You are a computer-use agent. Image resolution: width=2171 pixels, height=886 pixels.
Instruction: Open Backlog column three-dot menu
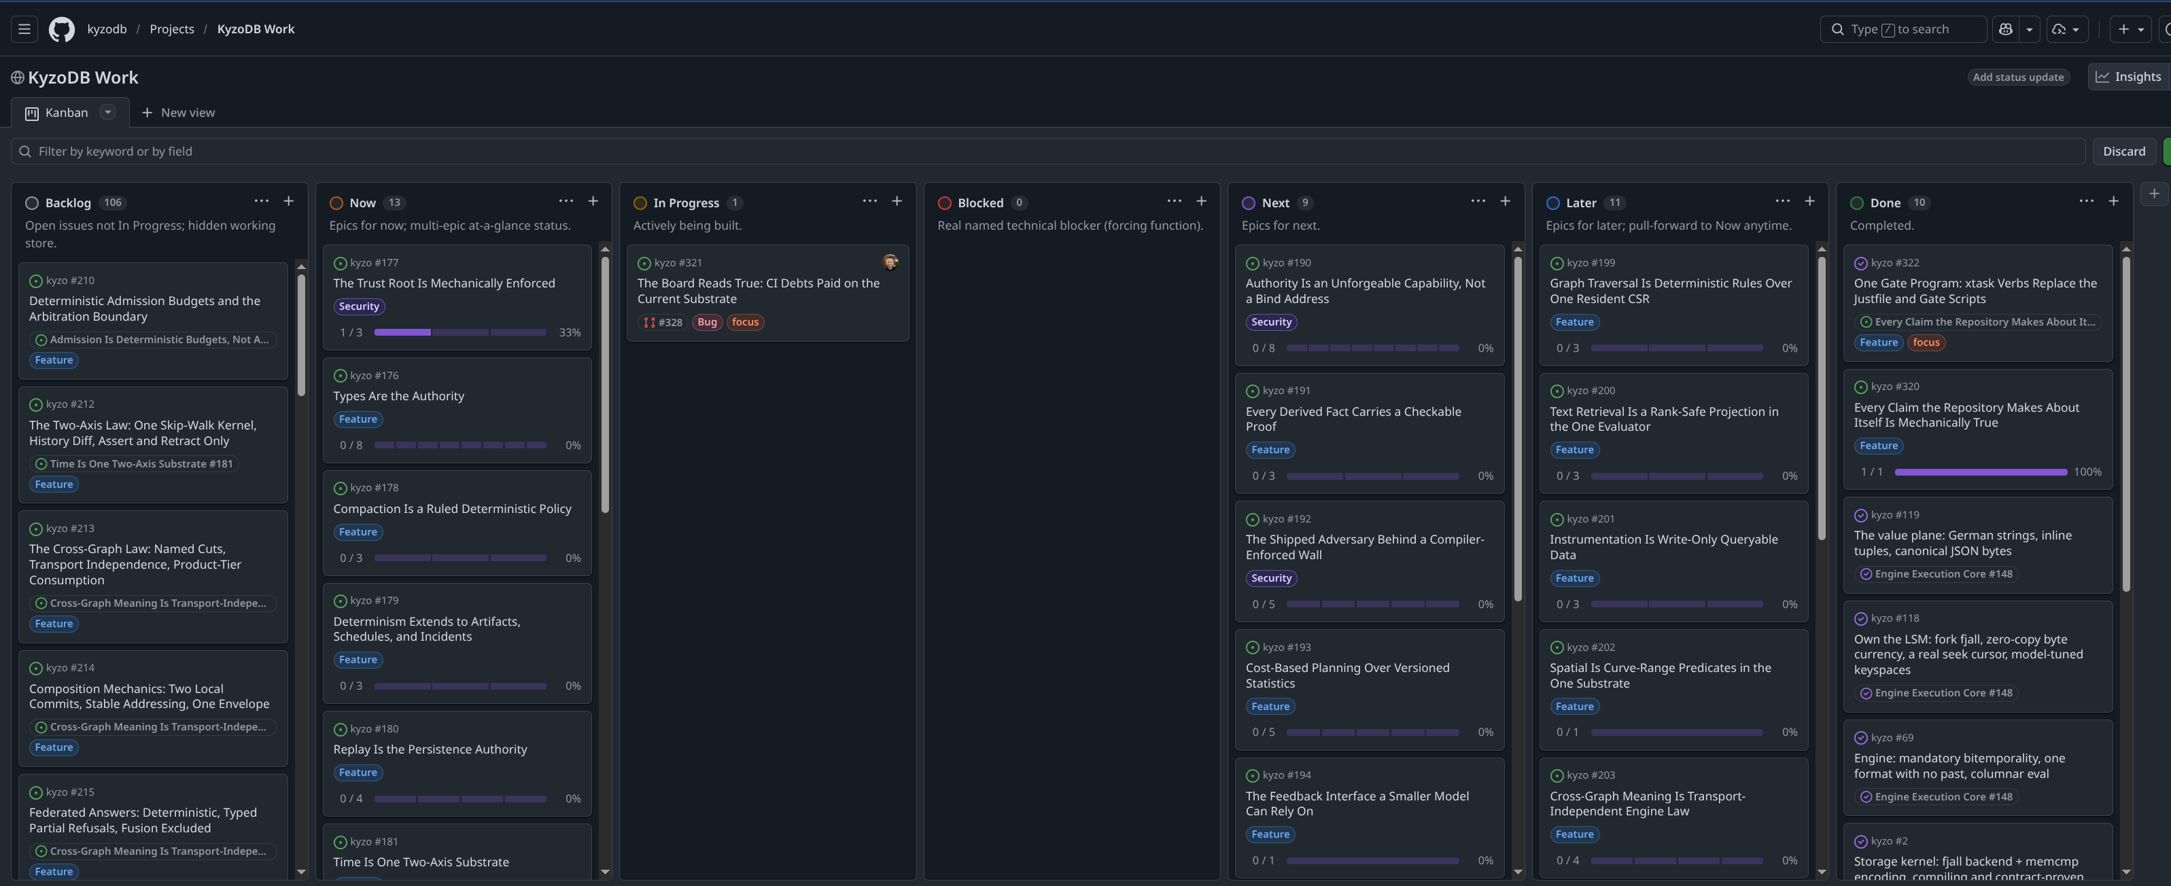(x=261, y=201)
